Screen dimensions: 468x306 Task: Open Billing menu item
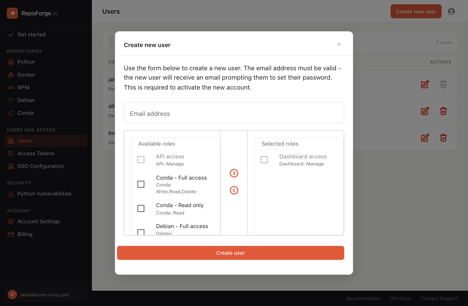coord(46,234)
